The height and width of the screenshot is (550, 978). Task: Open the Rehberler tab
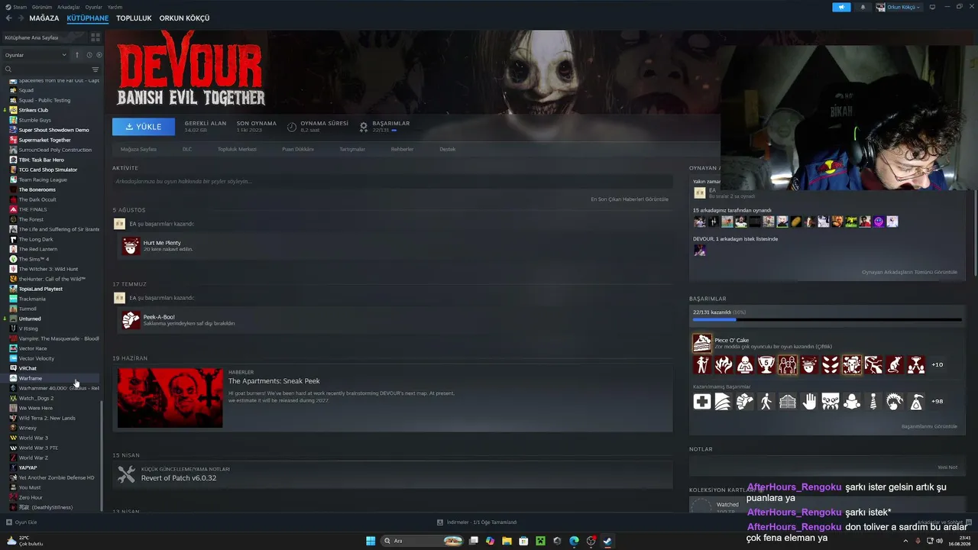coord(402,149)
